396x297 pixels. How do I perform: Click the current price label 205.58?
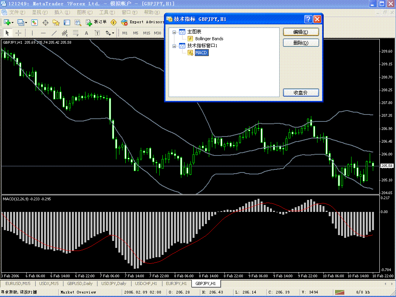click(387, 166)
